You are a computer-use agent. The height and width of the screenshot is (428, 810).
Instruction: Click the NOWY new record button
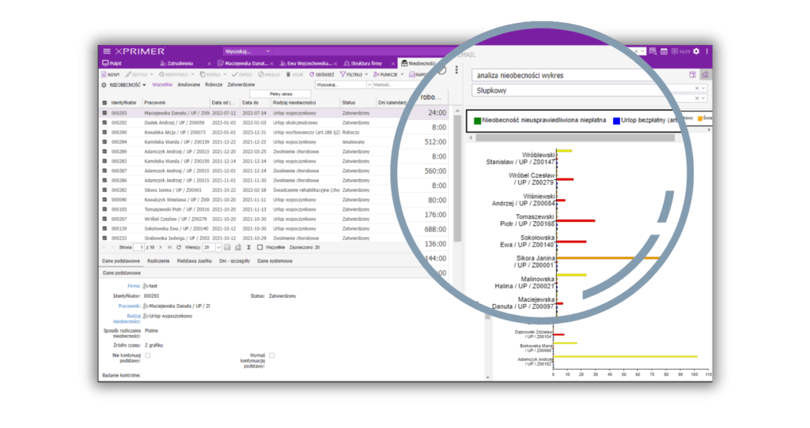[110, 74]
